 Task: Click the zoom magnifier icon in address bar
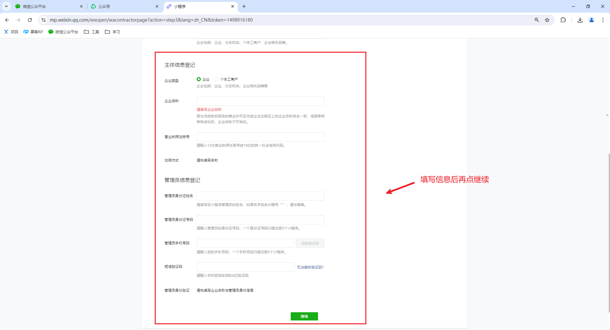pyautogui.click(x=537, y=20)
